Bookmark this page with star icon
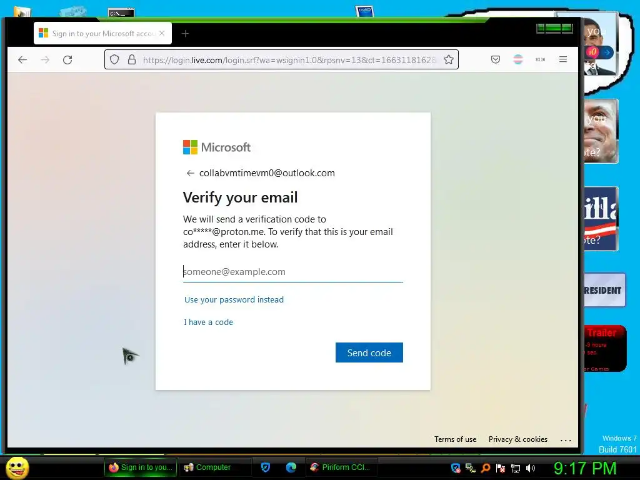This screenshot has height=480, width=640. click(449, 59)
